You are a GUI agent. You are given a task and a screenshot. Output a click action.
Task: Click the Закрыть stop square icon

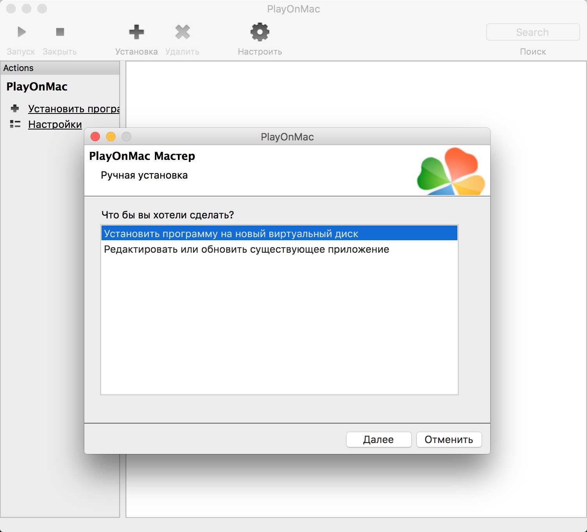pyautogui.click(x=60, y=32)
